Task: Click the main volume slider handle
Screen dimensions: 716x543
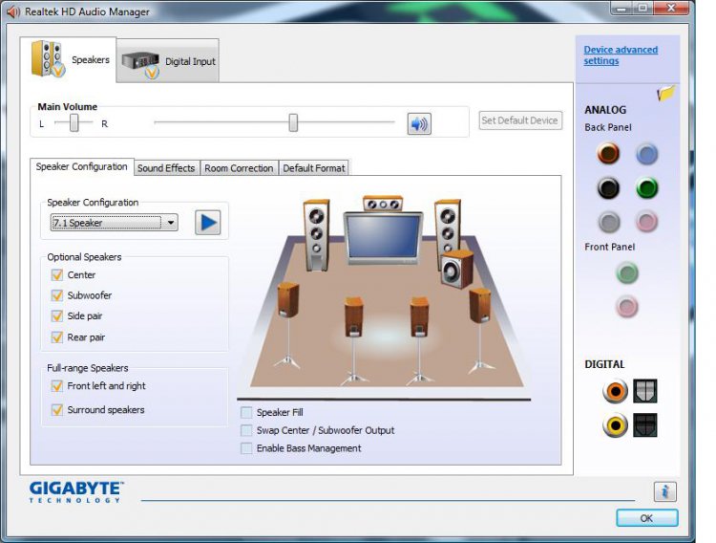Action: [293, 123]
